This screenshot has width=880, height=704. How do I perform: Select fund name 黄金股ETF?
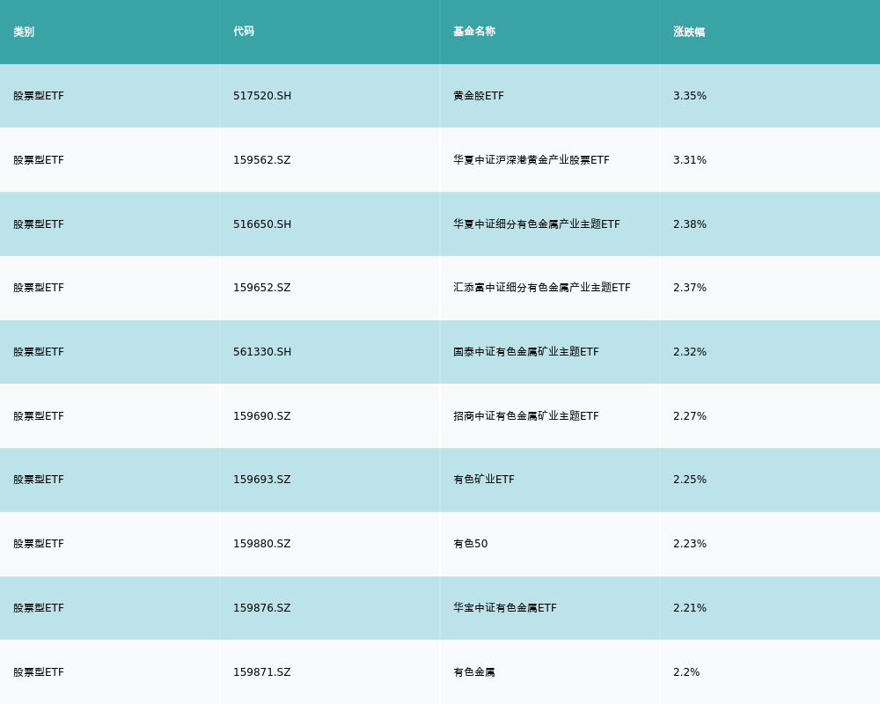pyautogui.click(x=479, y=96)
